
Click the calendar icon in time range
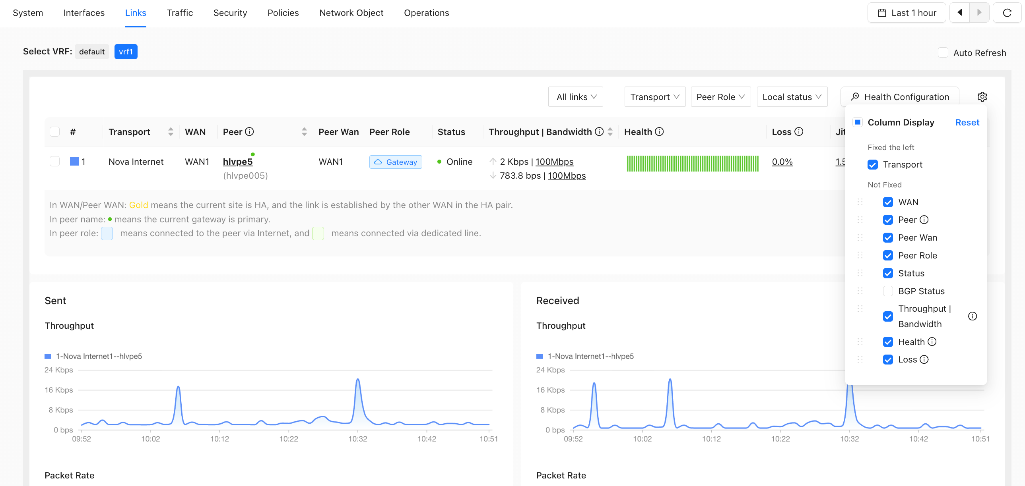click(x=882, y=13)
